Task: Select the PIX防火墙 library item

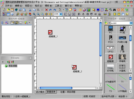Action: click(x=122, y=39)
